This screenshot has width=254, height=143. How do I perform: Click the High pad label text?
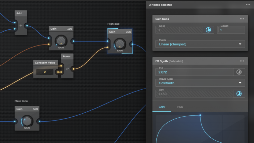pyautogui.click(x=113, y=24)
